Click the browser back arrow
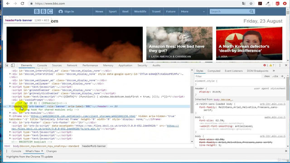The image size is (290, 163). 8,4
